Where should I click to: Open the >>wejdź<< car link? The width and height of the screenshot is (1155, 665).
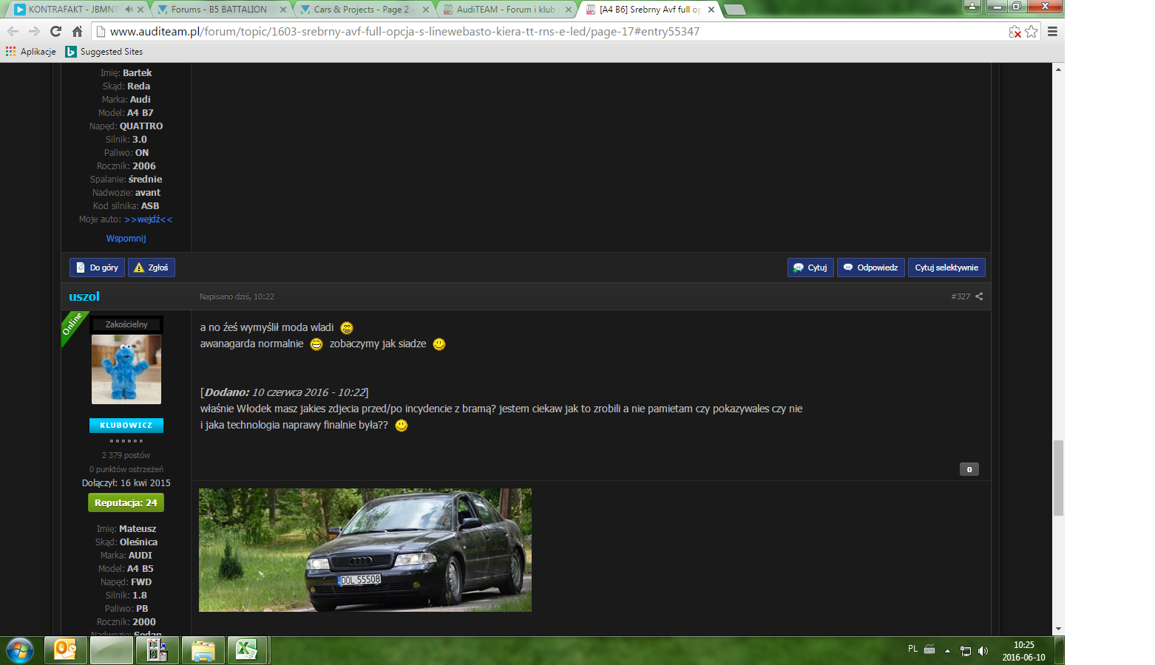pyautogui.click(x=148, y=219)
